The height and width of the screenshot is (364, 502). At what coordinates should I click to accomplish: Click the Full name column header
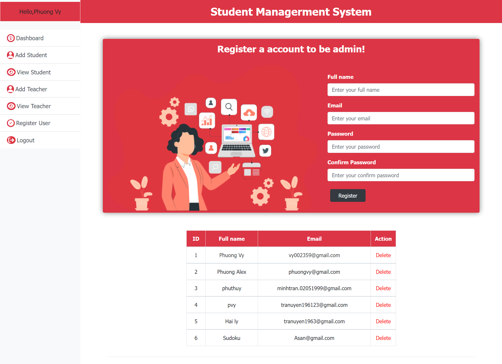point(232,239)
